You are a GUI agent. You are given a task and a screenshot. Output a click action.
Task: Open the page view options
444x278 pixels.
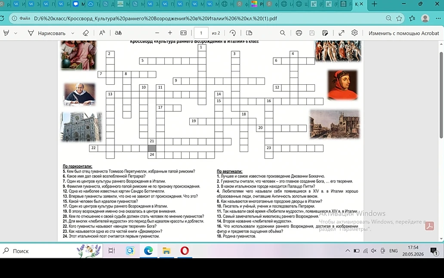click(x=249, y=33)
